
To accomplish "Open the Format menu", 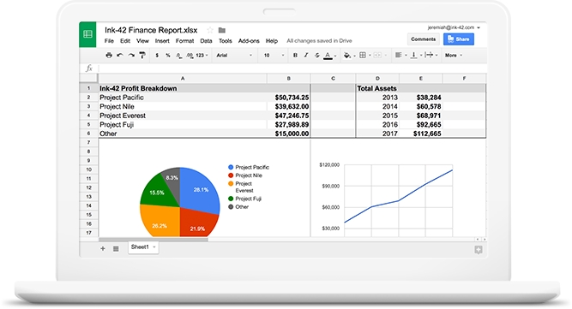I will [184, 41].
